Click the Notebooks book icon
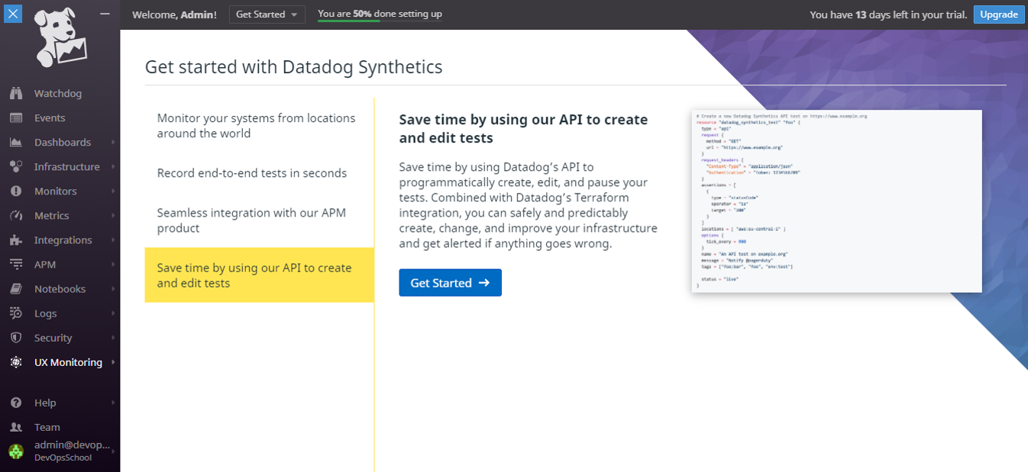1028x472 pixels. click(x=16, y=289)
